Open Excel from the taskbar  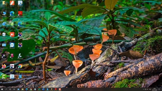click(x=39, y=89)
